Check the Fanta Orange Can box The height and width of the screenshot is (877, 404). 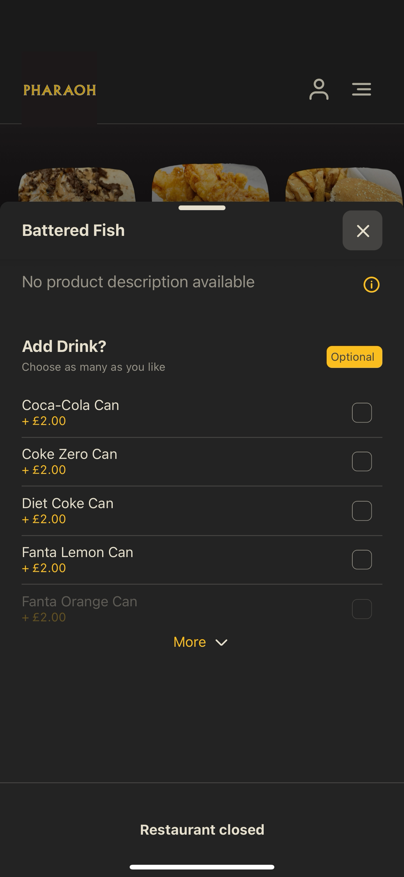362,609
